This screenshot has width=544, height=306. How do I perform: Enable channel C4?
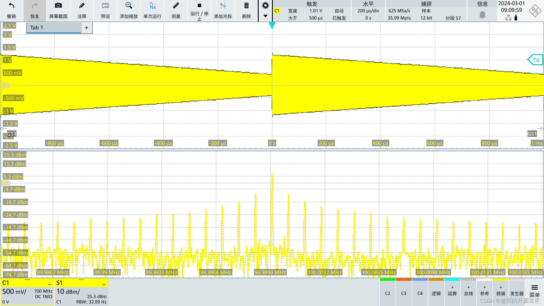click(x=420, y=293)
